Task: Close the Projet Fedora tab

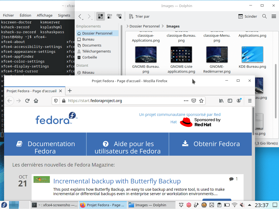Action: [x=60, y=91]
